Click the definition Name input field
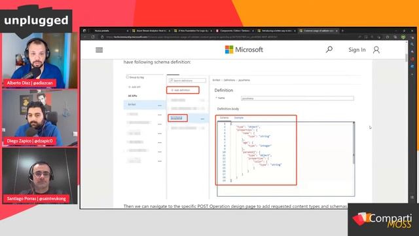Viewport: 419px width, 236px height. click(x=297, y=98)
